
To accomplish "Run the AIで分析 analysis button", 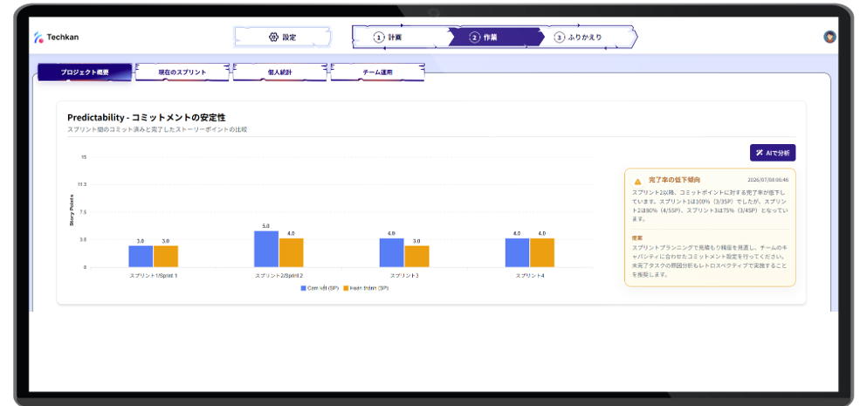I will [772, 153].
